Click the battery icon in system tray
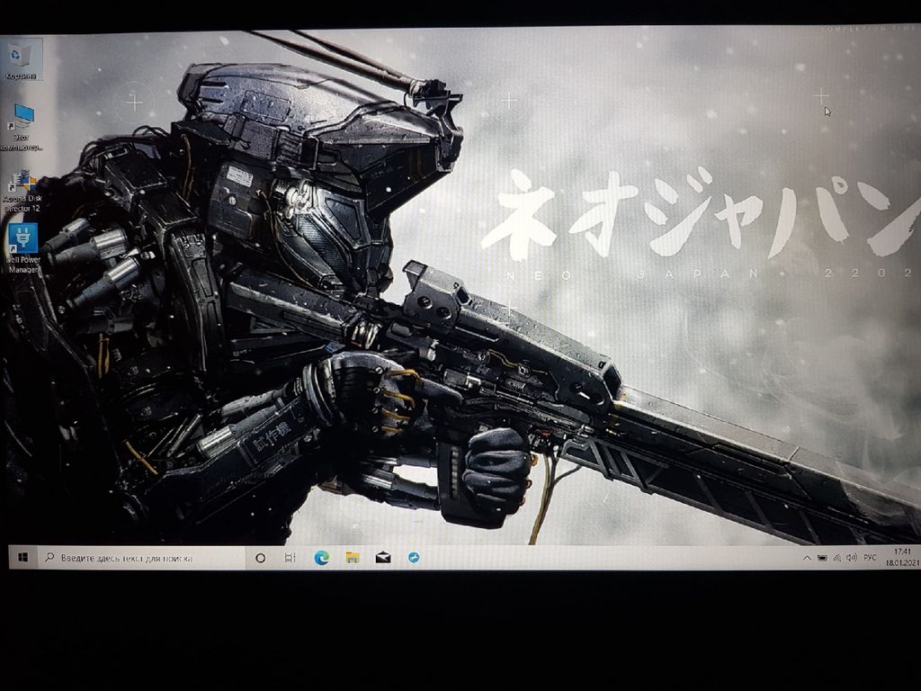The width and height of the screenshot is (921, 691). (x=821, y=558)
